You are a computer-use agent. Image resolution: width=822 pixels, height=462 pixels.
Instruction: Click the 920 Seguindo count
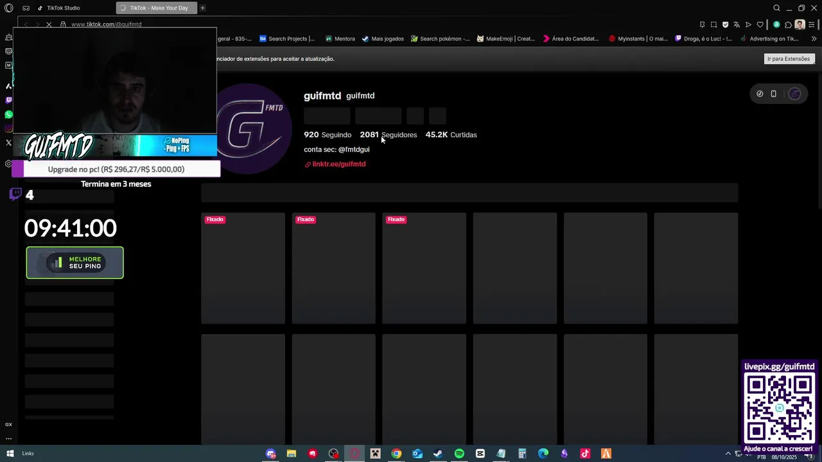(x=328, y=135)
